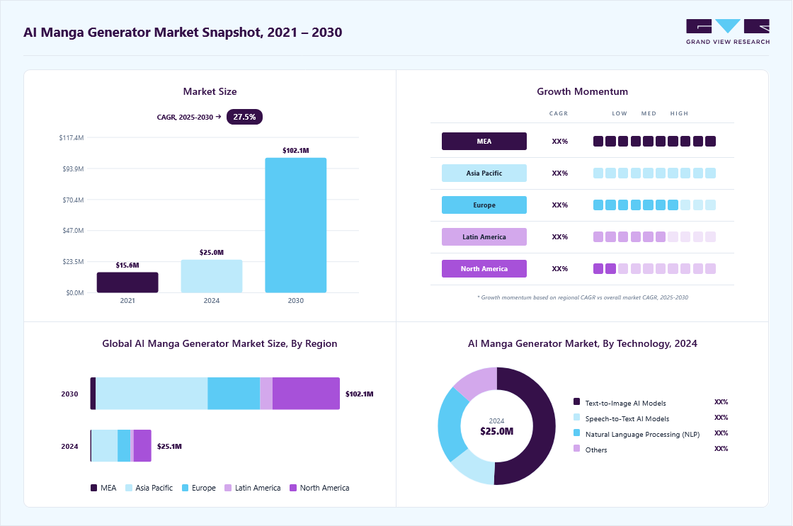Viewport: 793px width, 526px height.
Task: Click Speech-to-Text AI Models legend entry
Action: (627, 419)
